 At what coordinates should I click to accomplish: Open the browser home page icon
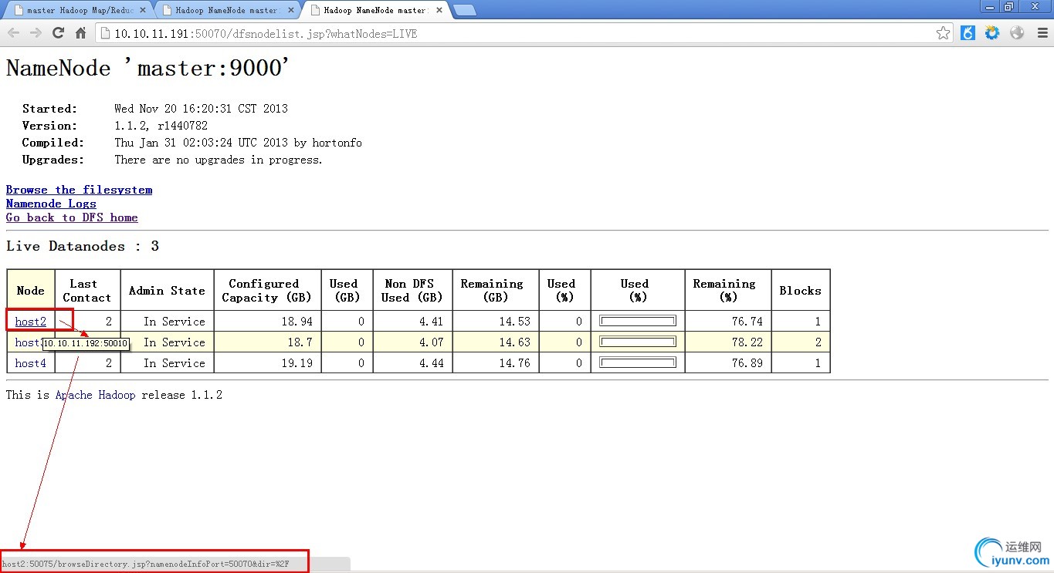pyautogui.click(x=80, y=33)
